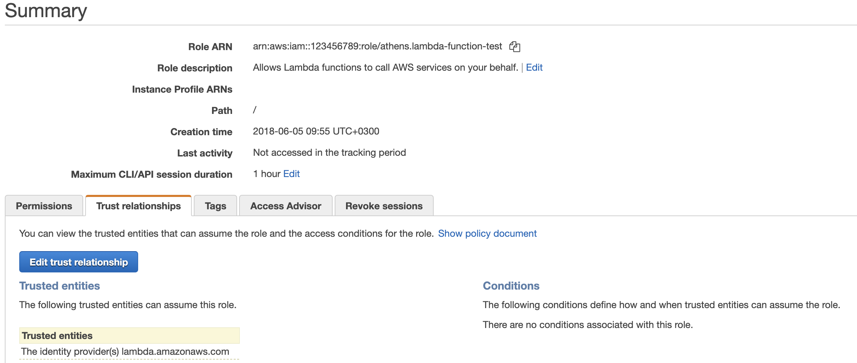Select the Role ARN value text
Image resolution: width=857 pixels, height=363 pixels.
pos(377,46)
